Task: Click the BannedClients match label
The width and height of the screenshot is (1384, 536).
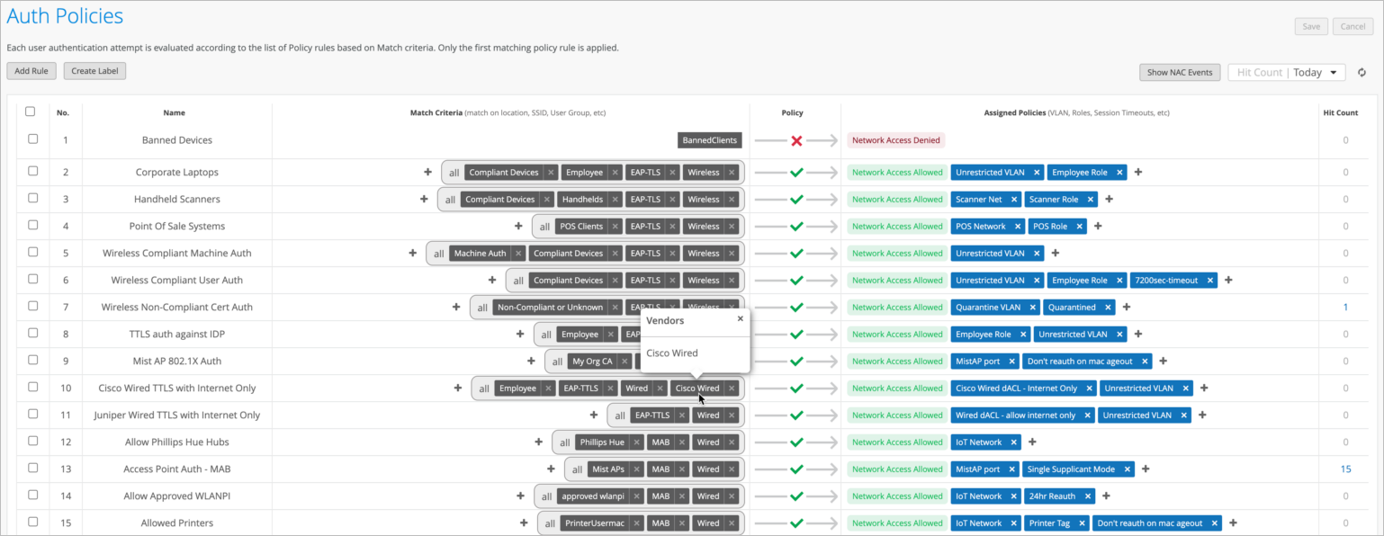Action: 710,140
